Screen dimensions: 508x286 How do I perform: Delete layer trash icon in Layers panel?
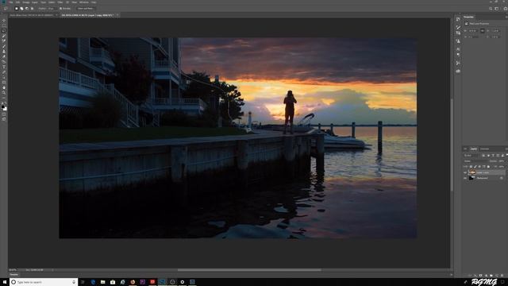pyautogui.click(x=502, y=276)
